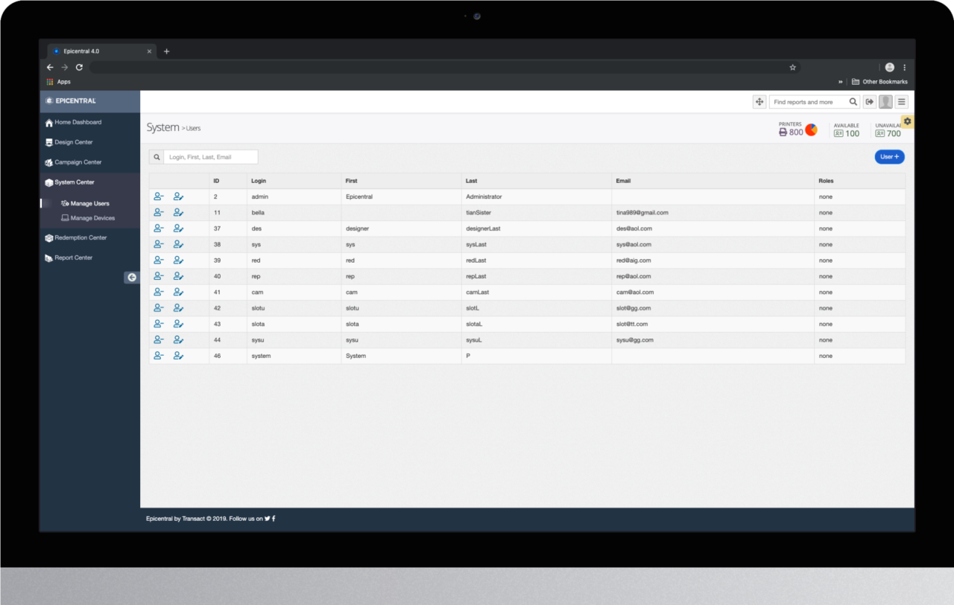Click edit user icon for bella
This screenshot has height=605, width=954.
pos(178,213)
